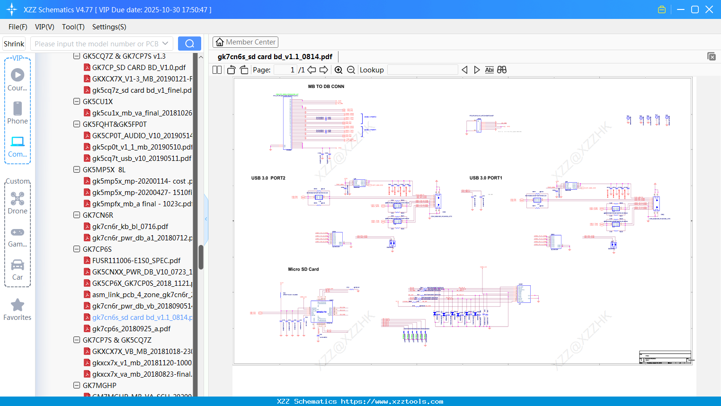Zoom out of the schematic
The height and width of the screenshot is (406, 721).
[351, 70]
